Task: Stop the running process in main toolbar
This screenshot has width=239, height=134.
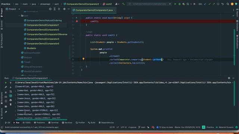Action: [x=194, y=4]
